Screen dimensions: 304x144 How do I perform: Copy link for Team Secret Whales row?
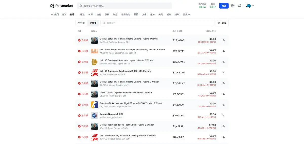[x=223, y=51]
